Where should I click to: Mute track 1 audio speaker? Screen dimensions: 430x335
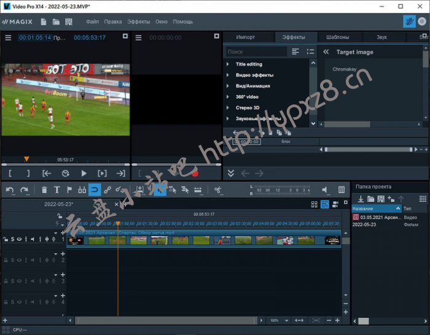pos(33,239)
